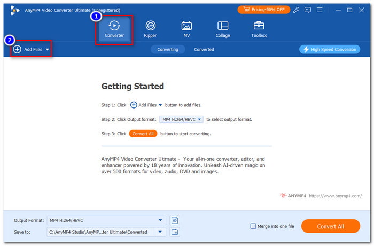This screenshot has width=374, height=246.
Task: Open the hamburger menu
Action: tap(320, 10)
